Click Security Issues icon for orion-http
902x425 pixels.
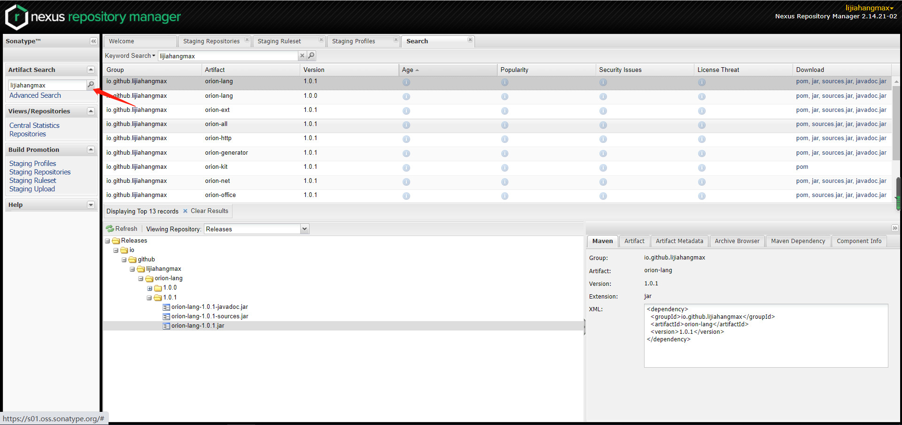[603, 139]
